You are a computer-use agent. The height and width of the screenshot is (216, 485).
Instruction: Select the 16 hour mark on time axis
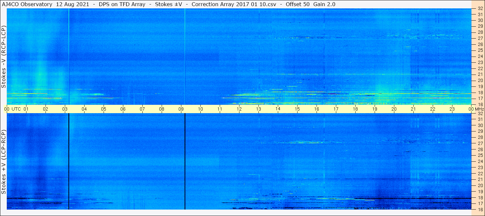(317, 109)
